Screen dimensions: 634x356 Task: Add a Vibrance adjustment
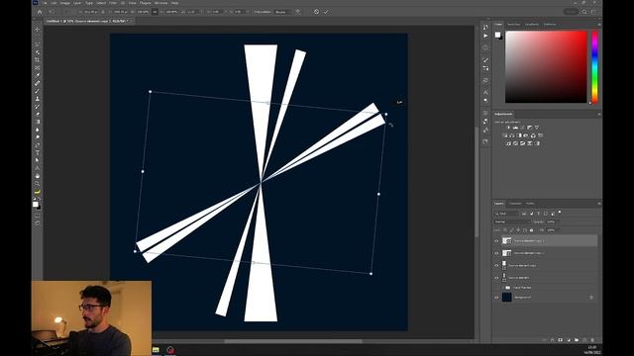(537, 128)
